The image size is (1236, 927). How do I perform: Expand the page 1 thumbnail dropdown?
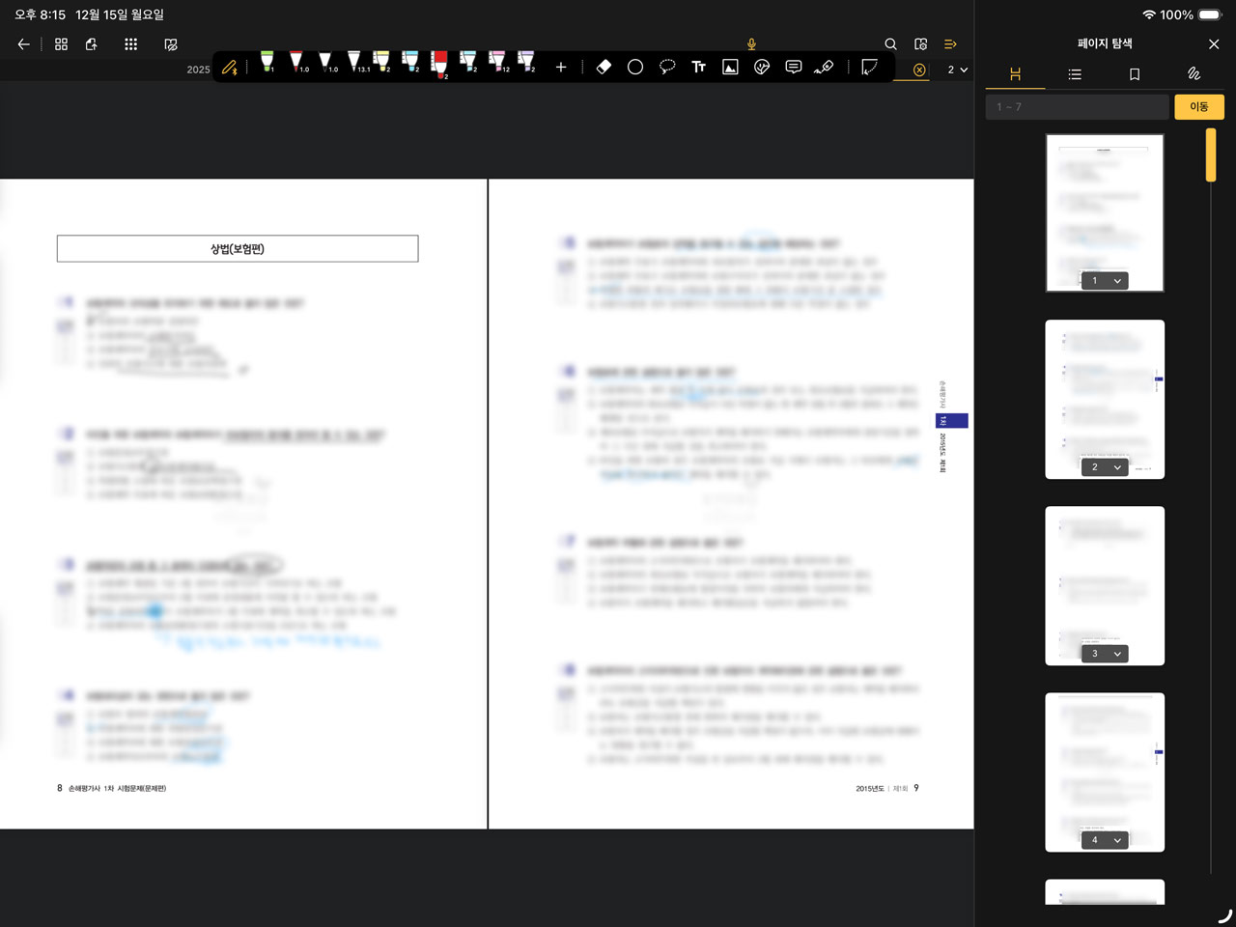[1117, 281]
